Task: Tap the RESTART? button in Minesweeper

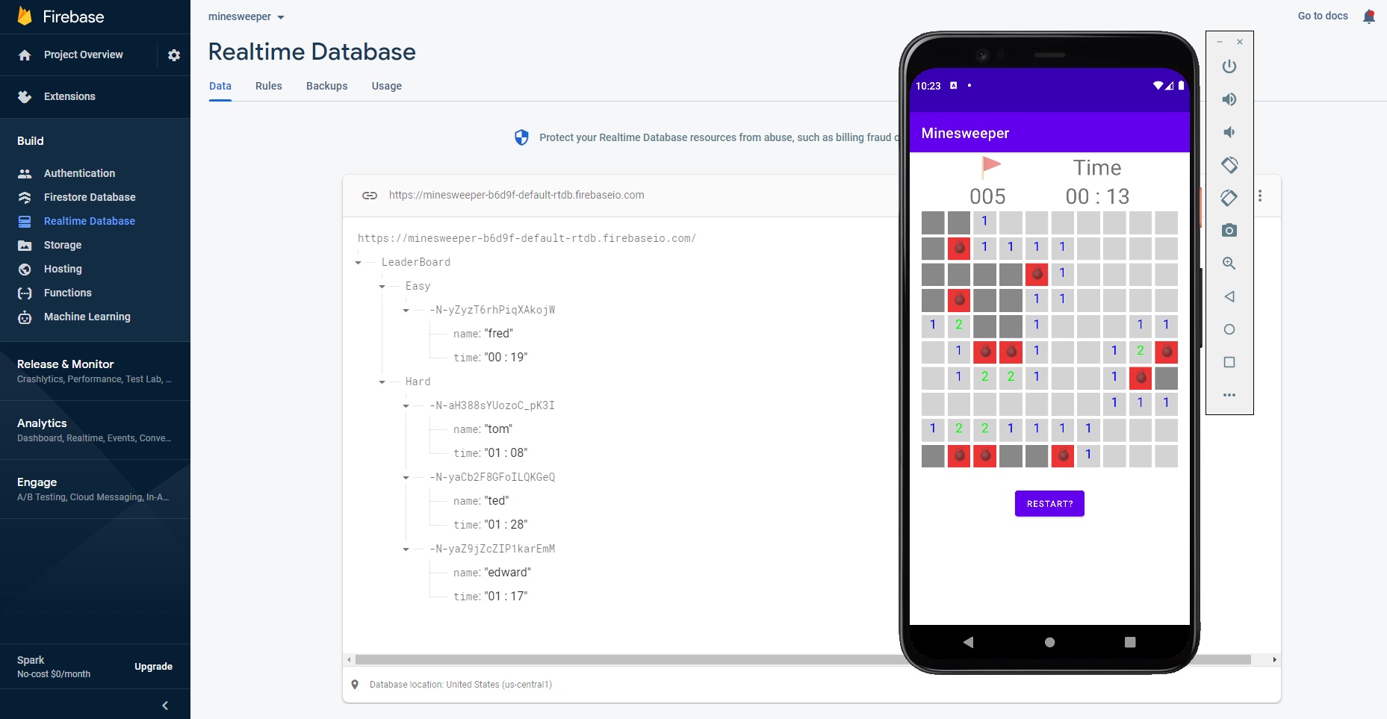Action: 1049,504
